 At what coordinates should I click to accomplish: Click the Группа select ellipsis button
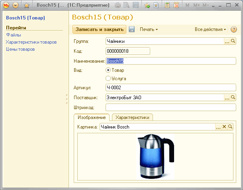pos(227,41)
